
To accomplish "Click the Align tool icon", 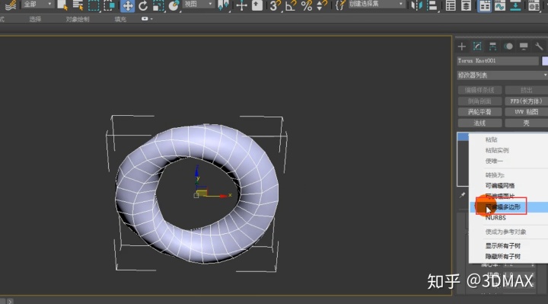I will tap(432, 5).
